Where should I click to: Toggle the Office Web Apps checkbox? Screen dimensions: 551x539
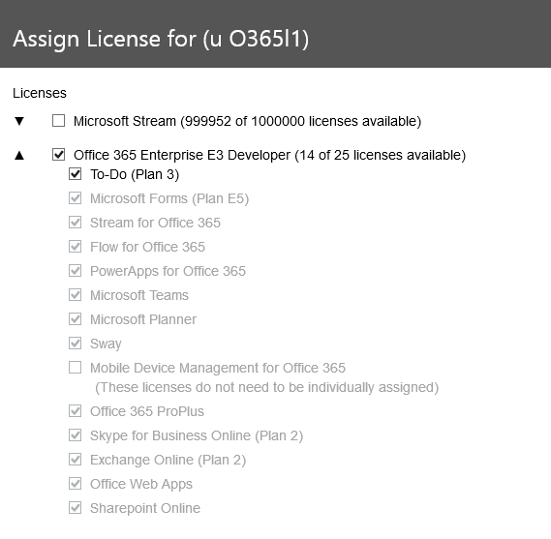click(75, 484)
